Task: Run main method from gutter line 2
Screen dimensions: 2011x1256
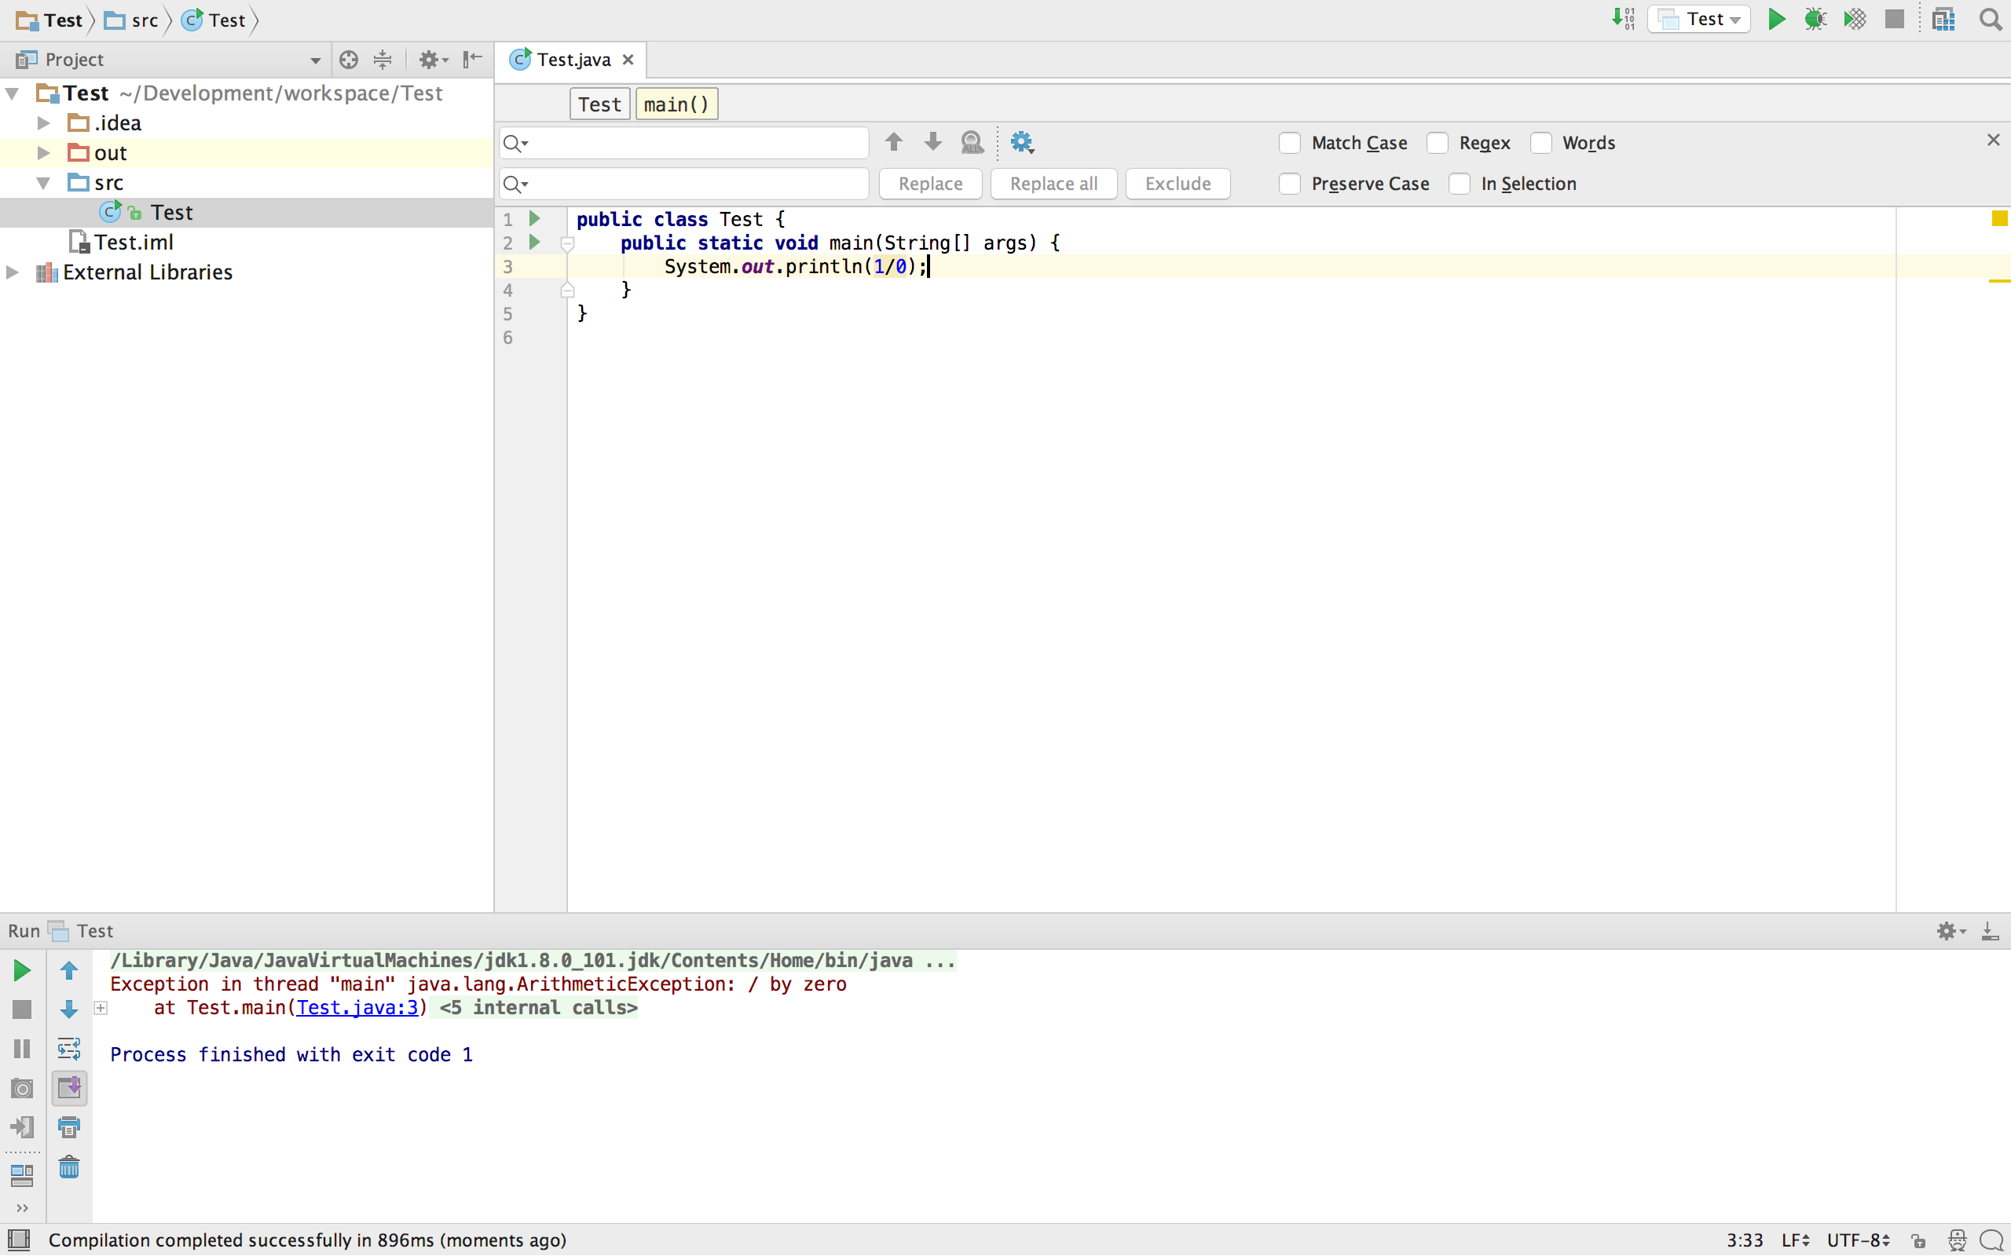Action: tap(535, 242)
